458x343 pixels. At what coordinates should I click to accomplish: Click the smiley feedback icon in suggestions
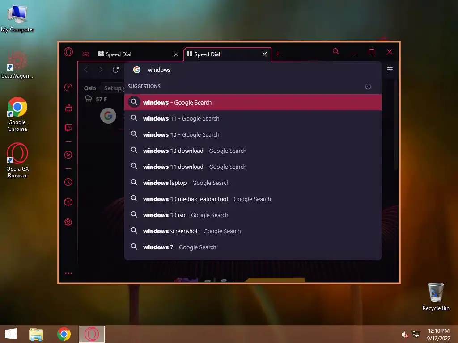[x=368, y=87]
